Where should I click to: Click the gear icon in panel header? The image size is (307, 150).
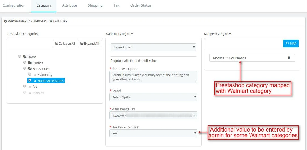(x=5, y=21)
